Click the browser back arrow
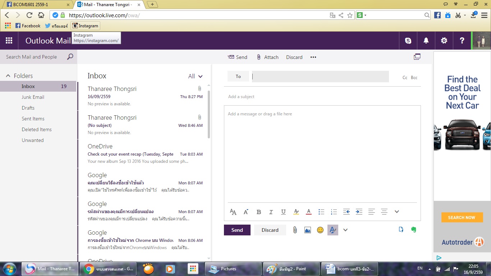The width and height of the screenshot is (491, 276). [x=7, y=15]
